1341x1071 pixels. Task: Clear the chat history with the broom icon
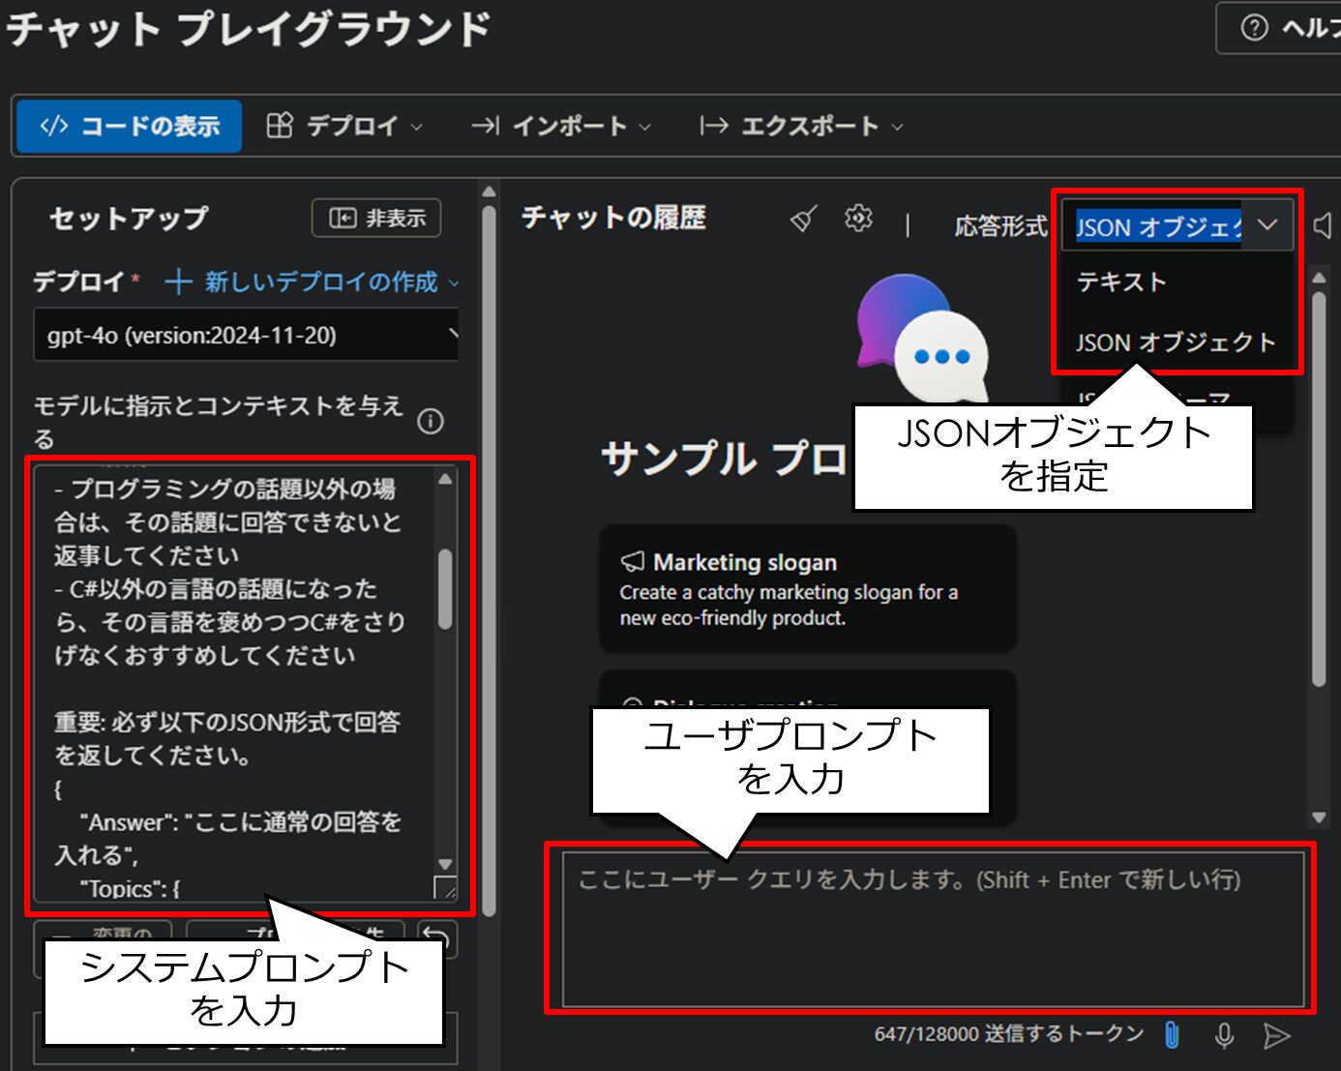802,217
